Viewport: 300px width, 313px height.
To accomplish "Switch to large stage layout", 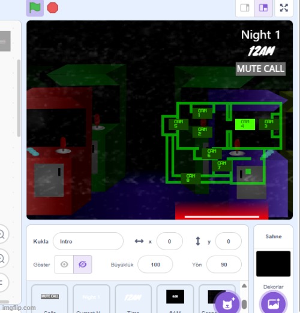I will tap(263, 8).
